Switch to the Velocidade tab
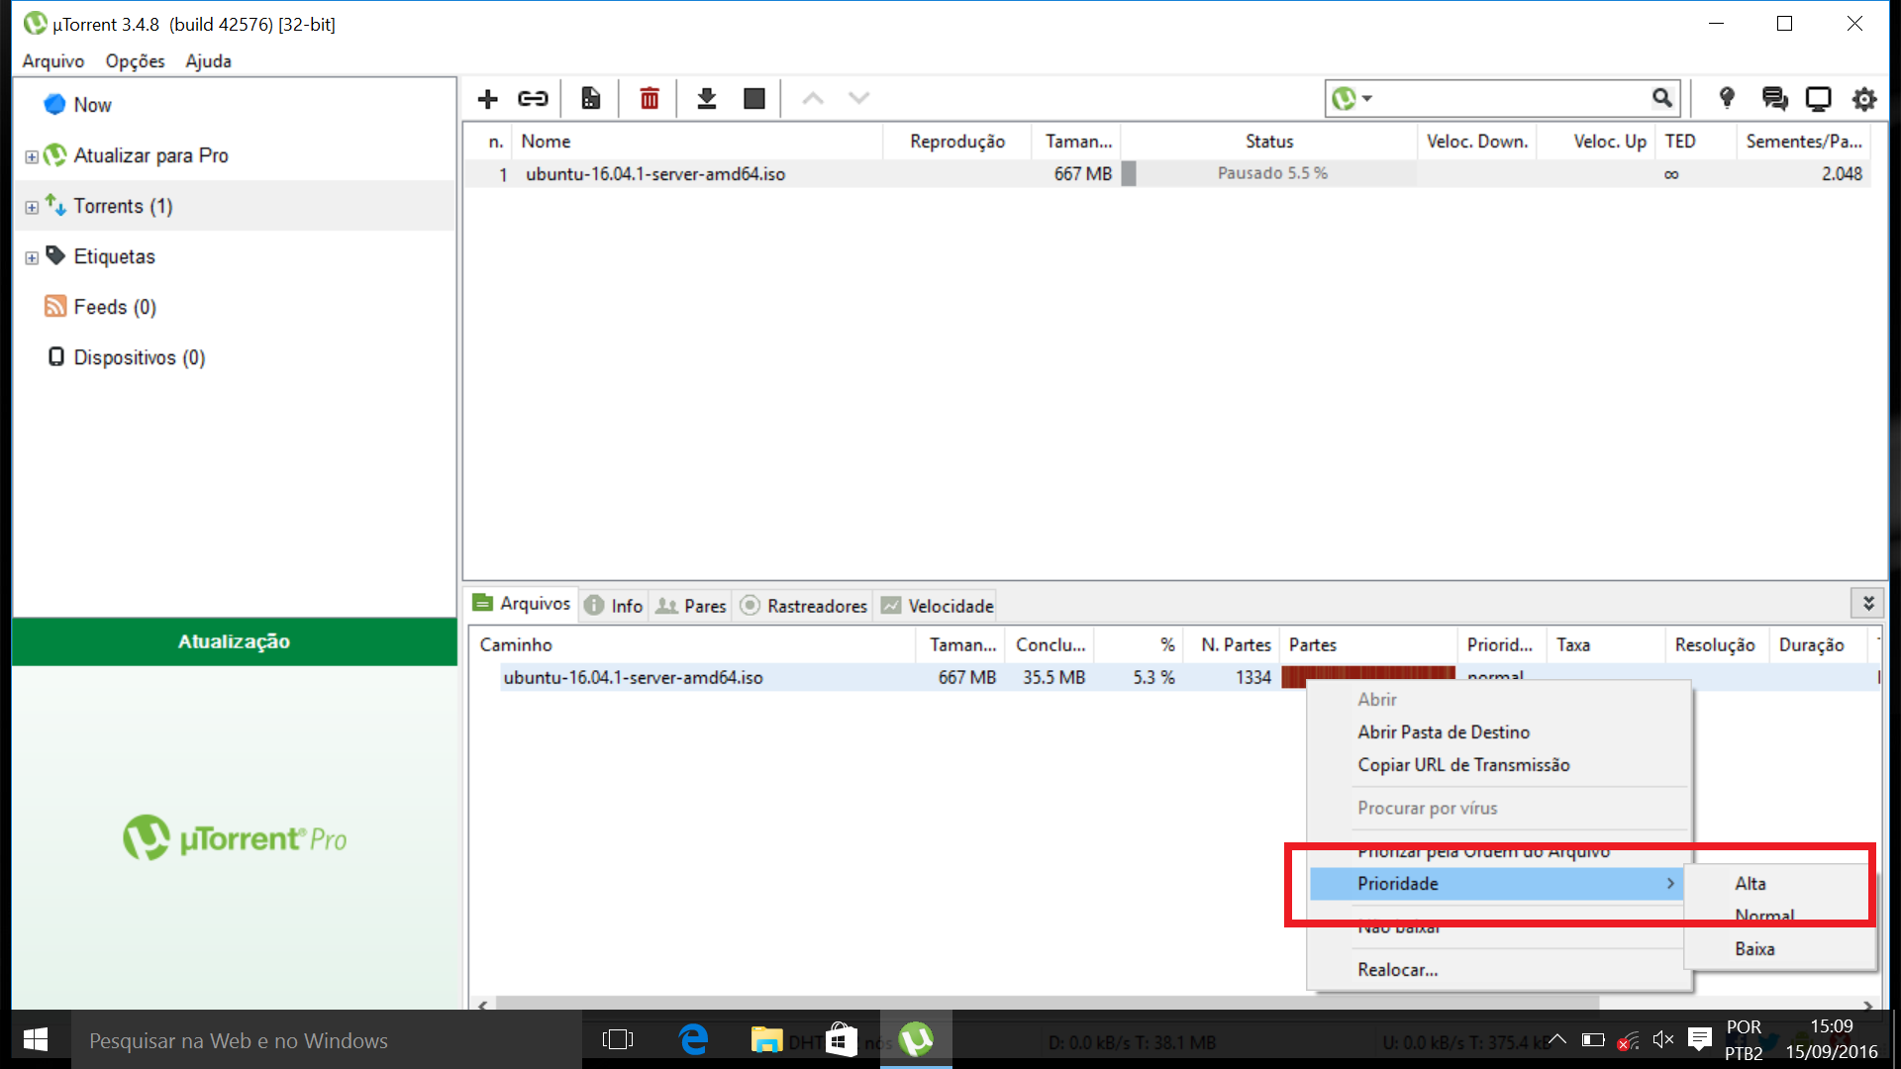1901x1069 pixels. click(x=938, y=606)
